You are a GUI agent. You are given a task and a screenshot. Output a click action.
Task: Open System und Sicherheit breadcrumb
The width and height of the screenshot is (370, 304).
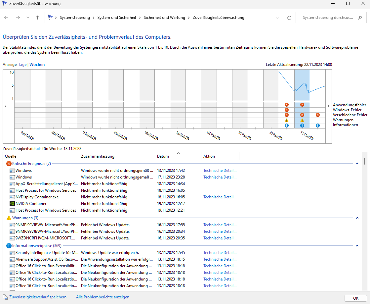(x=117, y=18)
